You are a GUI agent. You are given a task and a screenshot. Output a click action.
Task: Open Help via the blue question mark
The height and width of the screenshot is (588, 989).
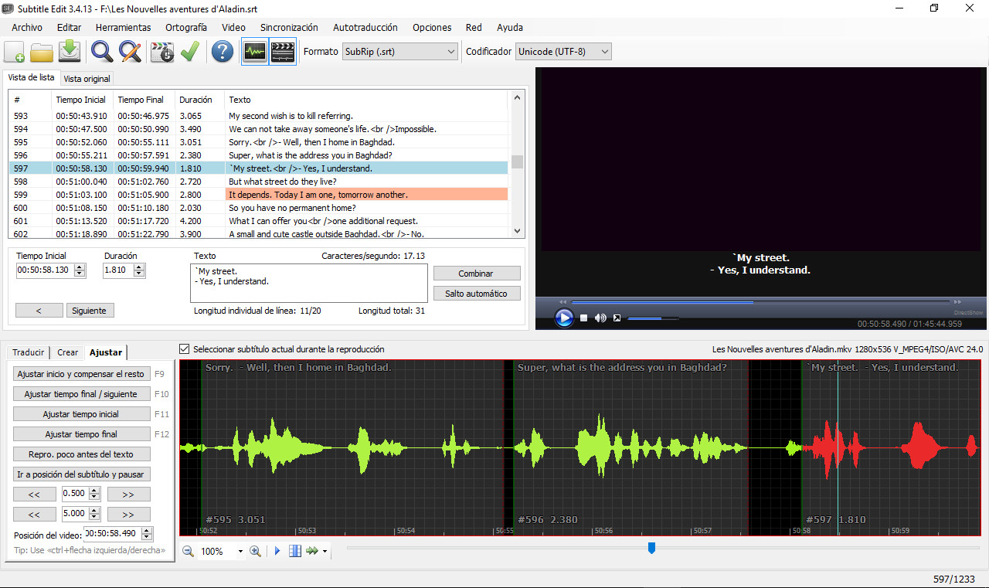click(223, 52)
